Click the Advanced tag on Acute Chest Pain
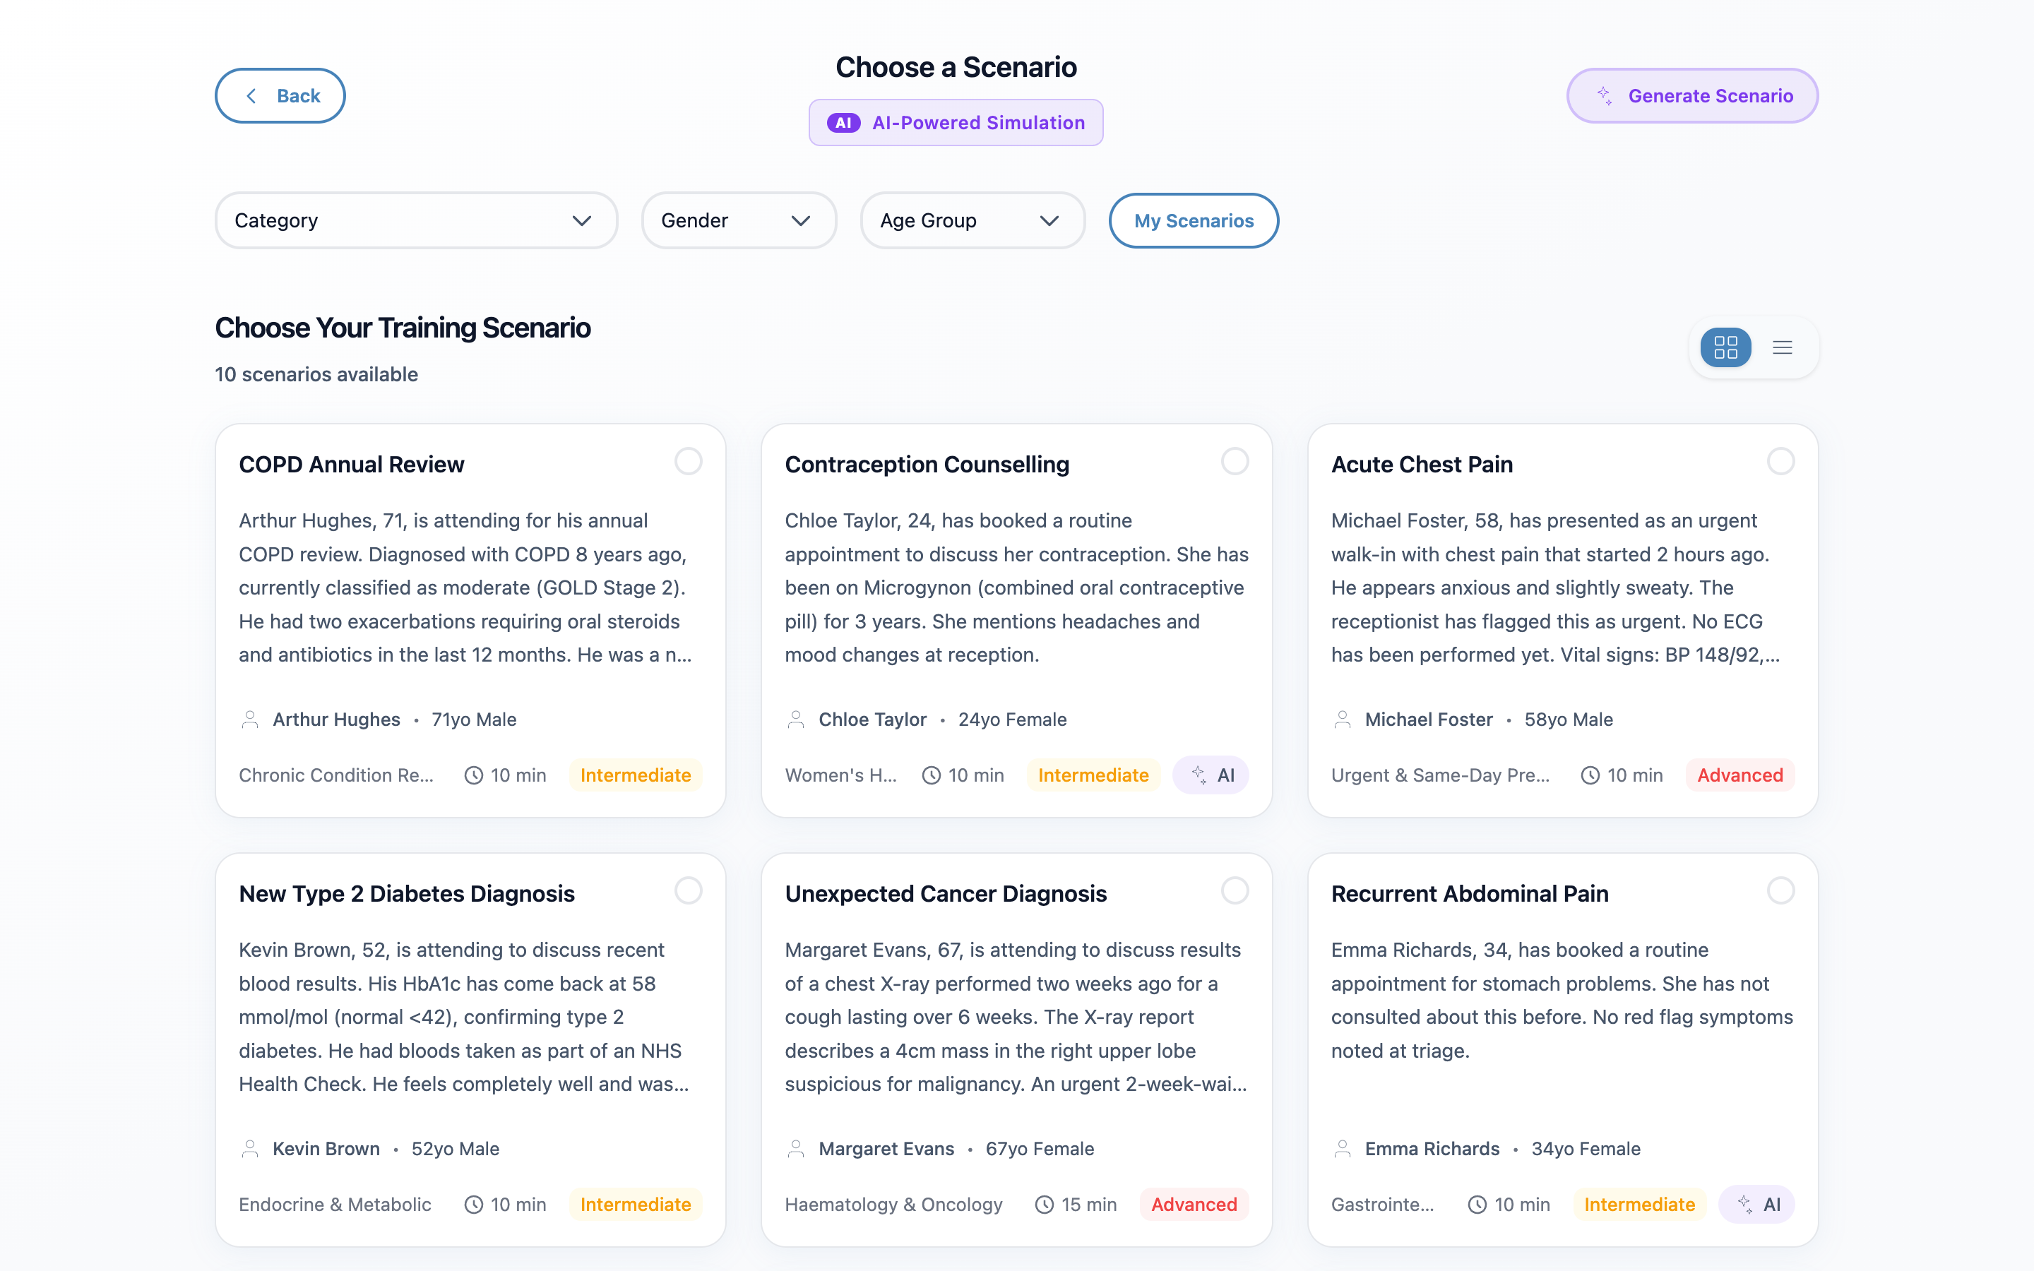This screenshot has width=2034, height=1271. tap(1739, 775)
